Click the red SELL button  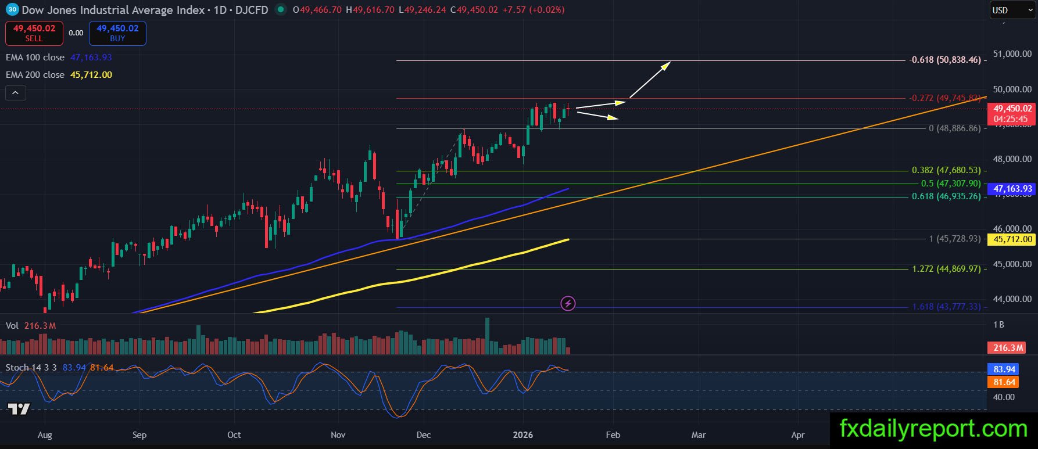pos(34,33)
